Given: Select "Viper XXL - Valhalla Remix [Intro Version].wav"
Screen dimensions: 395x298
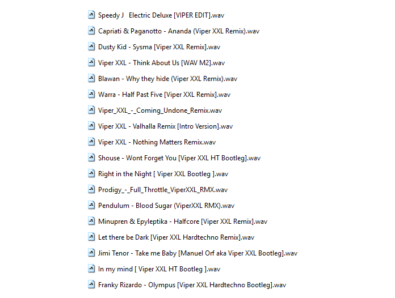Looking at the screenshot, I should pyautogui.click(x=166, y=126).
